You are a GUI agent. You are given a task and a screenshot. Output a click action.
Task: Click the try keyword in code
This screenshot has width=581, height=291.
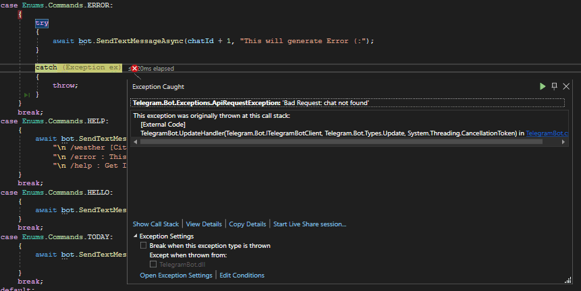click(42, 23)
